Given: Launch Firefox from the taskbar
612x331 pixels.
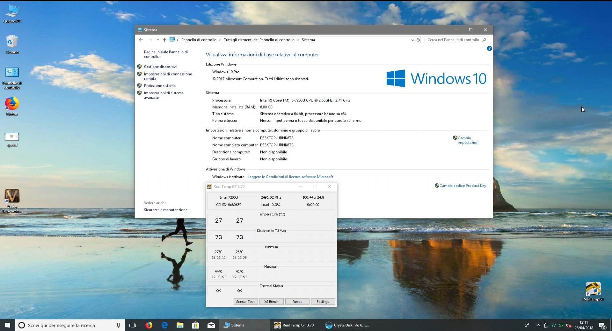Looking at the screenshot, I should [x=149, y=325].
